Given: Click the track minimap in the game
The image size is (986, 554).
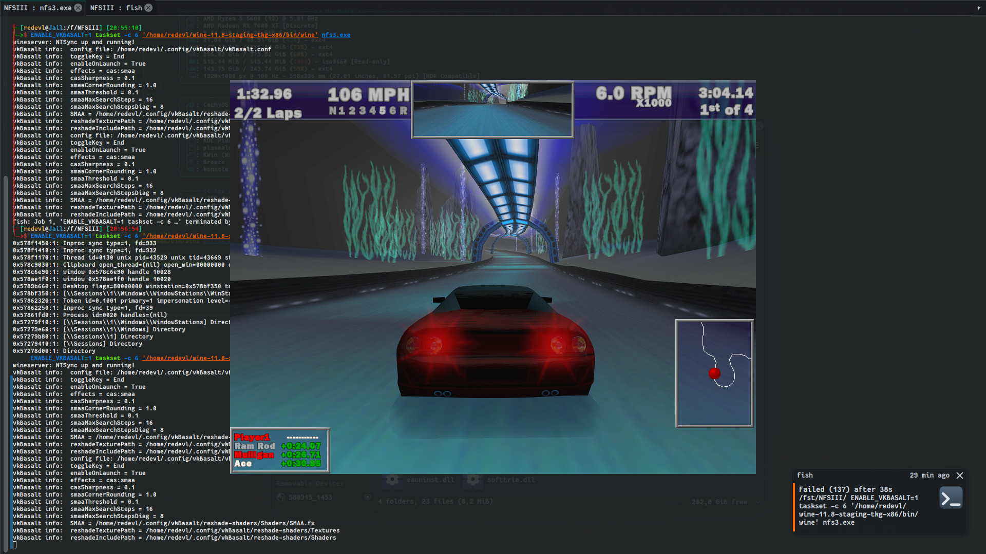Looking at the screenshot, I should [714, 373].
